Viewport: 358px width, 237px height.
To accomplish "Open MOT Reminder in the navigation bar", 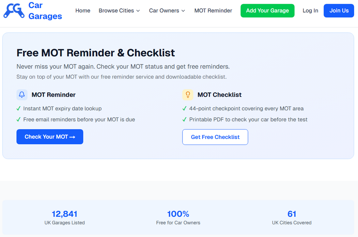I will [x=213, y=11].
